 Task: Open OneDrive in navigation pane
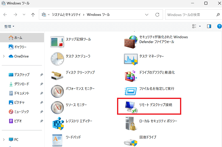(x=22, y=56)
